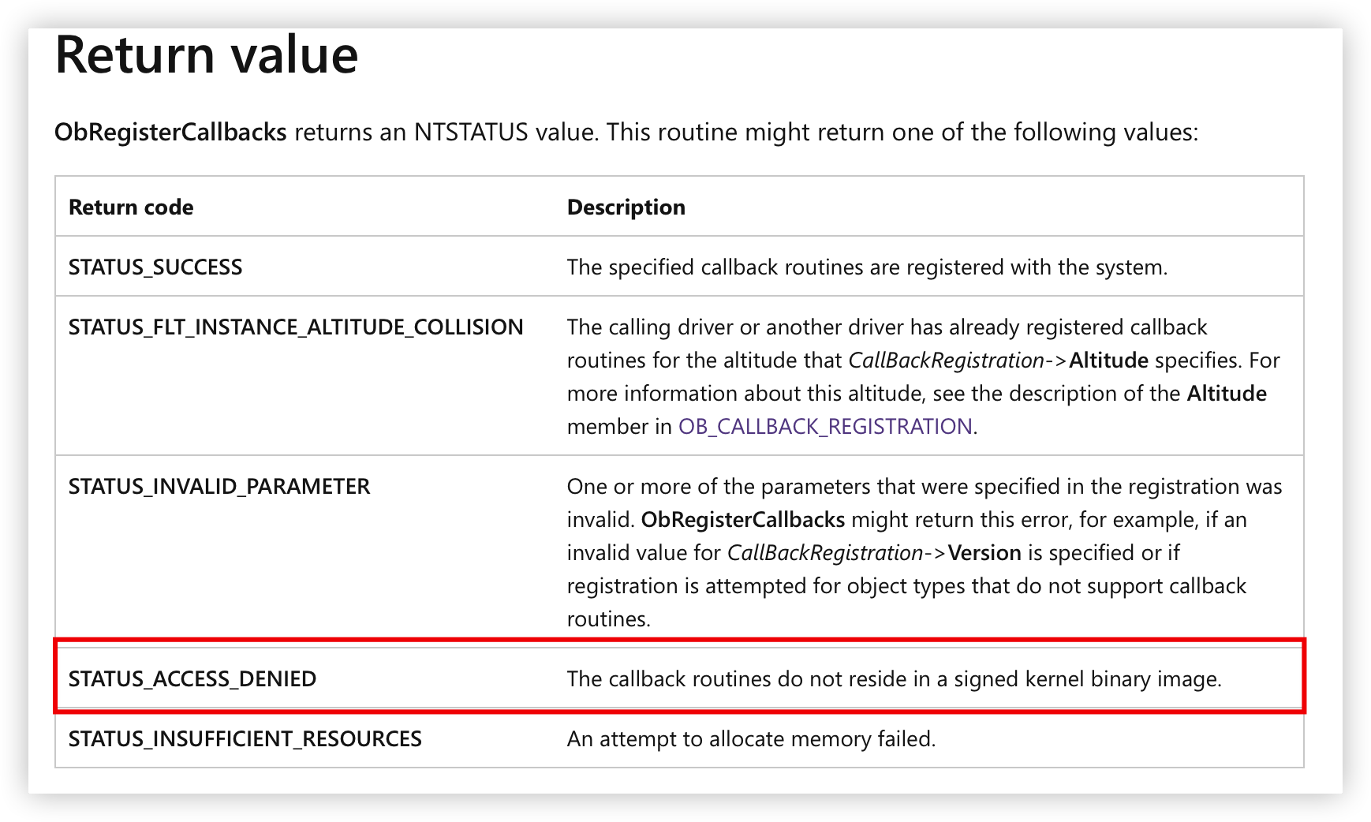The width and height of the screenshot is (1371, 822).
Task: Click the "Return value" heading
Action: (x=207, y=55)
